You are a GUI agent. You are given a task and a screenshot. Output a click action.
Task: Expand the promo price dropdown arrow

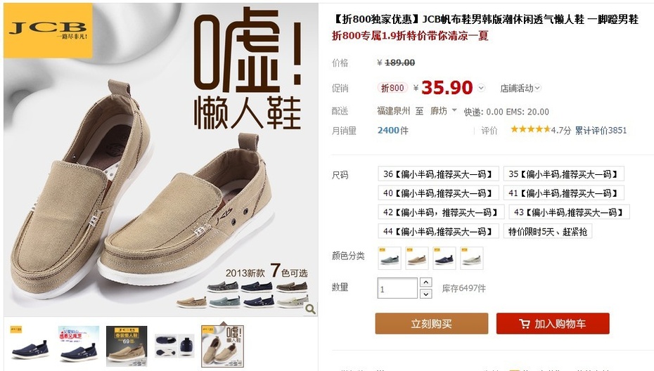[481, 88]
